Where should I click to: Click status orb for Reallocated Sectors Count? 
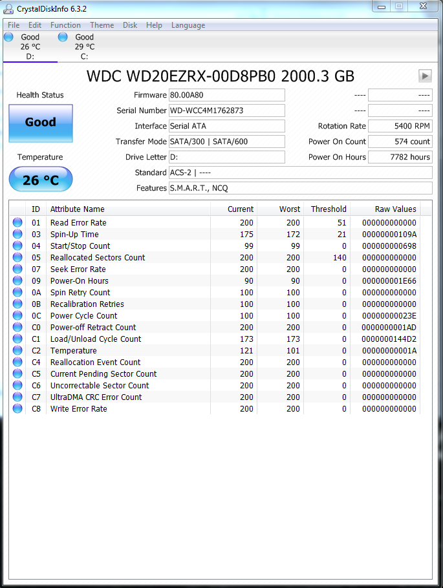17,257
